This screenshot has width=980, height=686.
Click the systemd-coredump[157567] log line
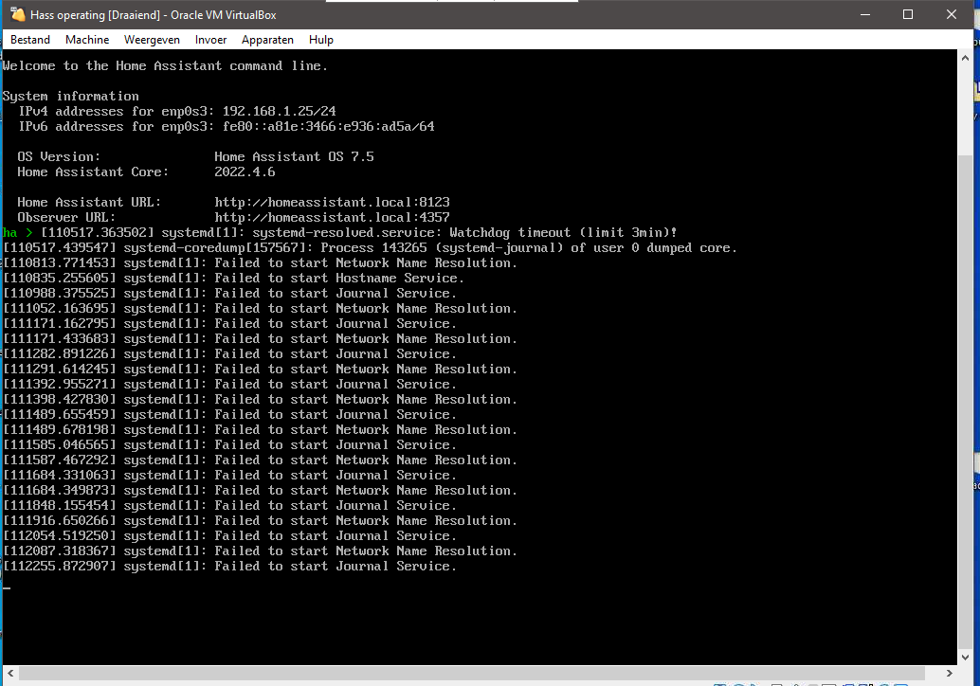(x=370, y=248)
